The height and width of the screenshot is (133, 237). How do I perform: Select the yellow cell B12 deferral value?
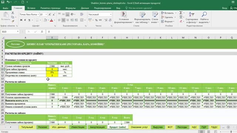52,75
